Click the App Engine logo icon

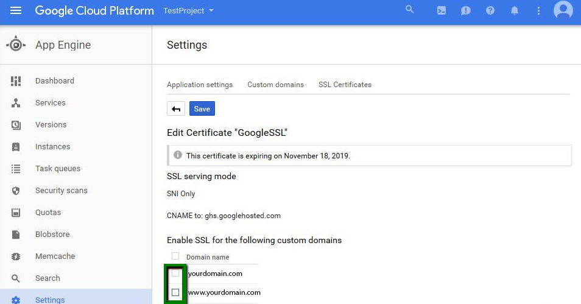(x=16, y=45)
